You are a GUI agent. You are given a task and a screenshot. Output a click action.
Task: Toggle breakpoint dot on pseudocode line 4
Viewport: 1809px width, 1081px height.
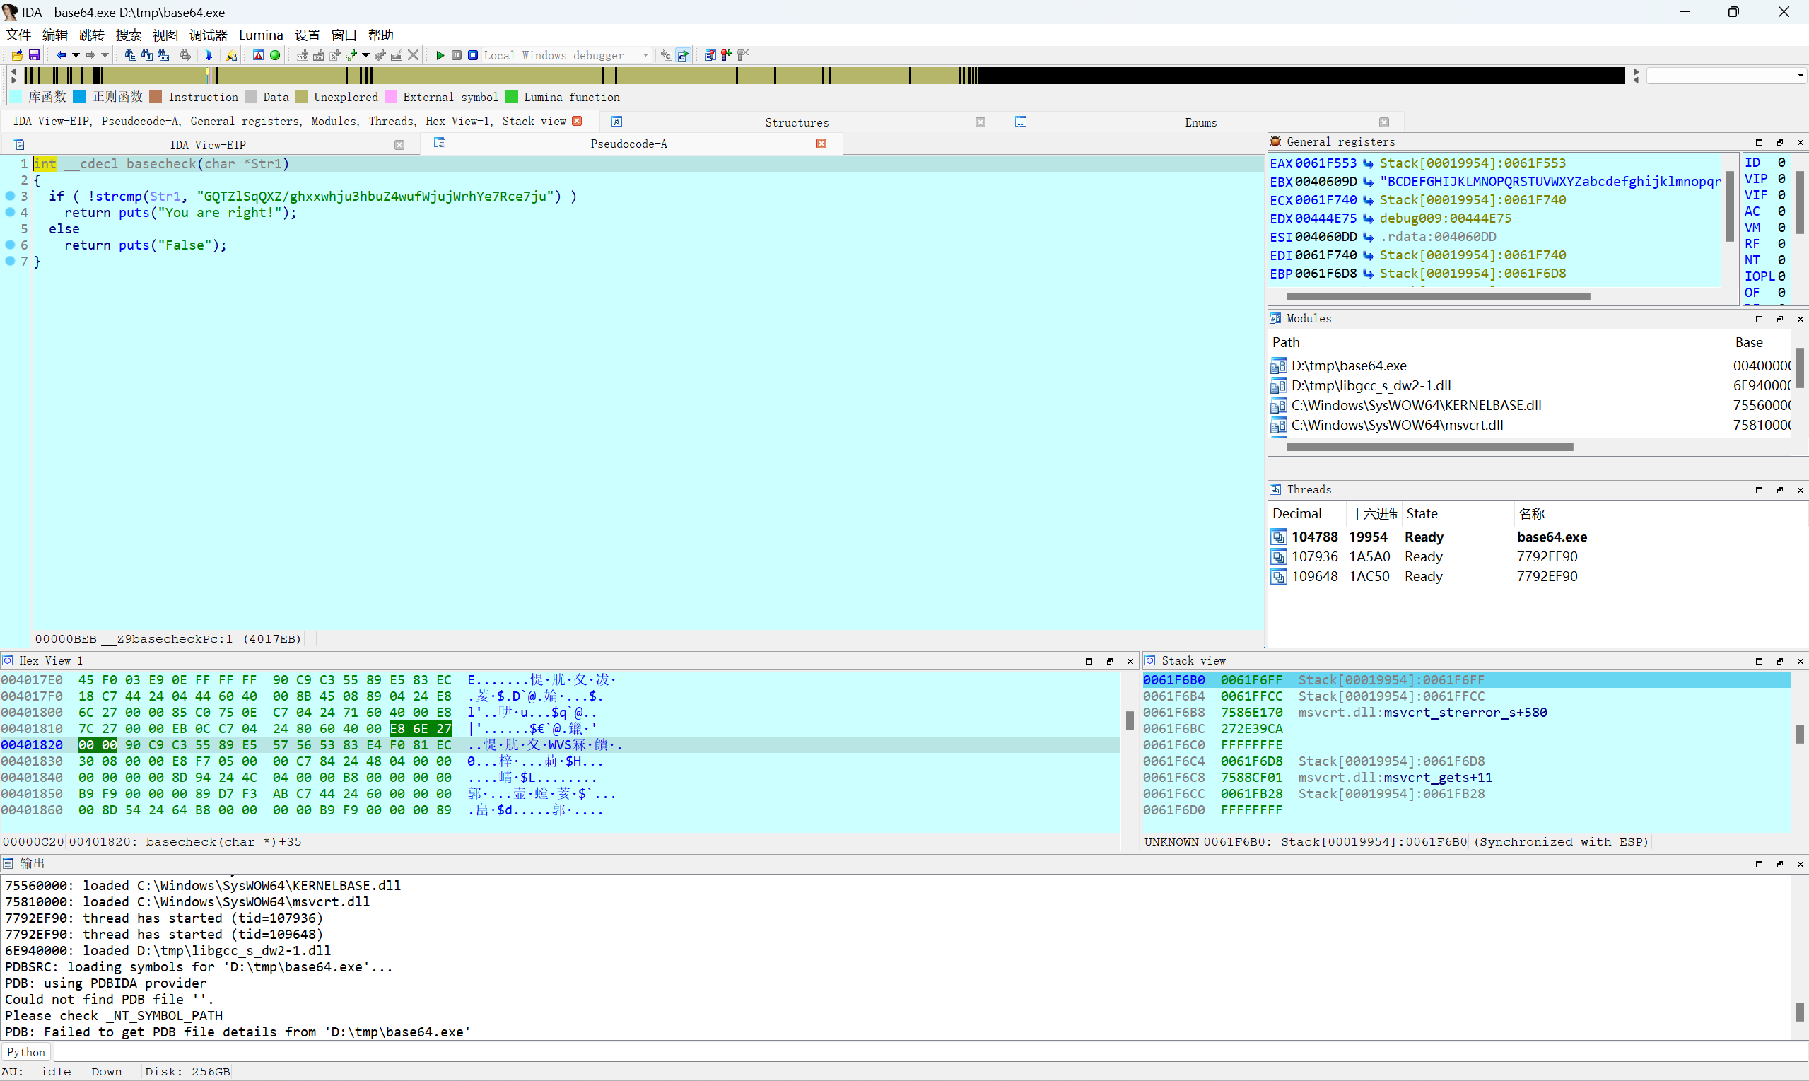(10, 212)
